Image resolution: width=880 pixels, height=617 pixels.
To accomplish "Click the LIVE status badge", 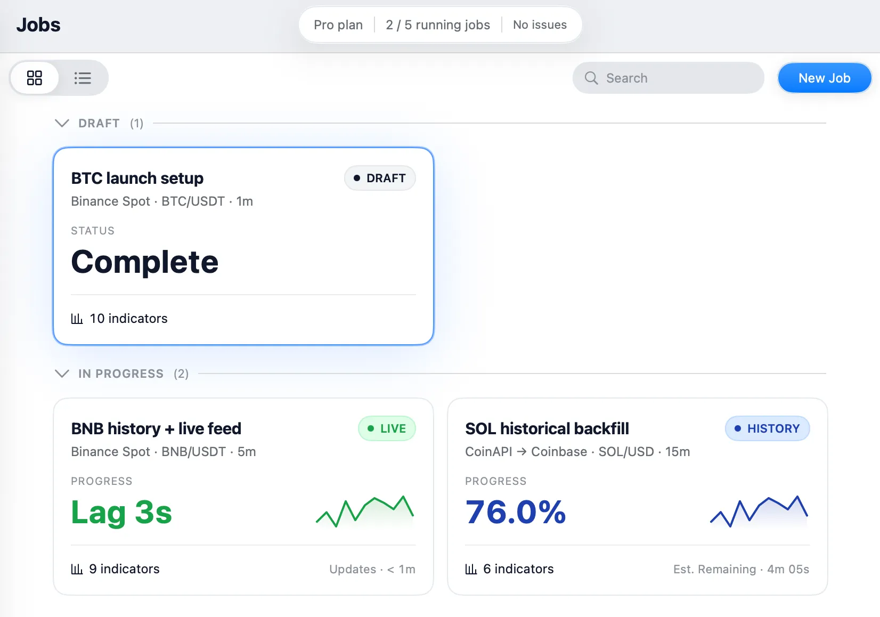I will pos(387,428).
